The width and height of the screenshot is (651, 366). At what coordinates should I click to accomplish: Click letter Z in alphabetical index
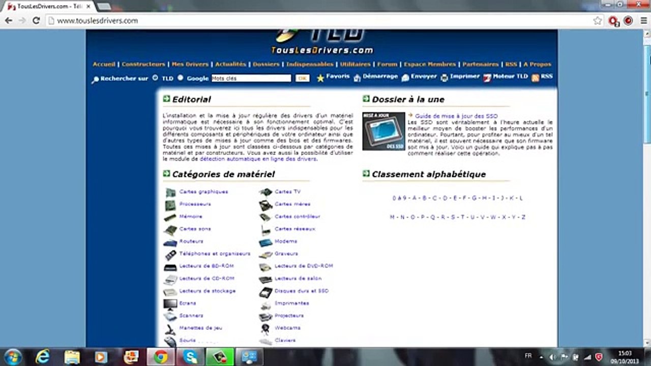pyautogui.click(x=523, y=217)
